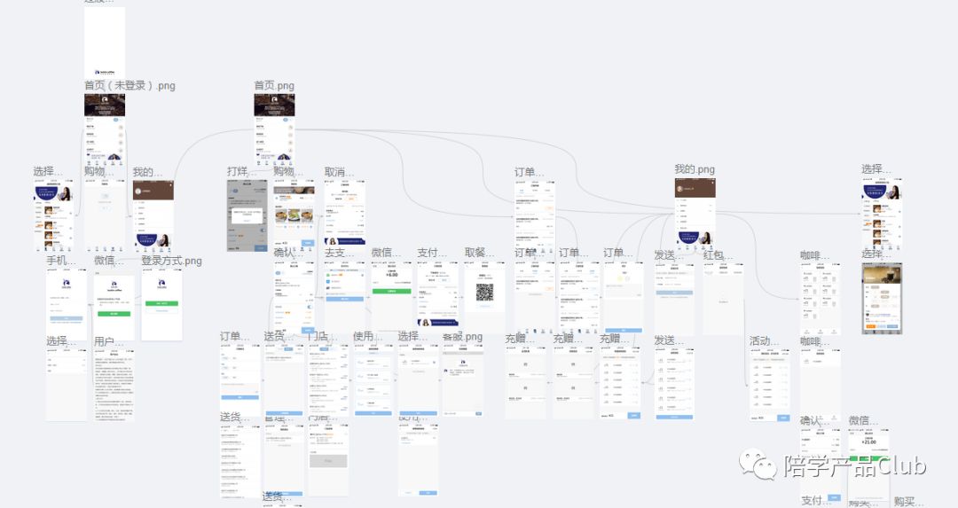958x508 pixels.
Task: Click the 手机… label text
Action: point(61,261)
